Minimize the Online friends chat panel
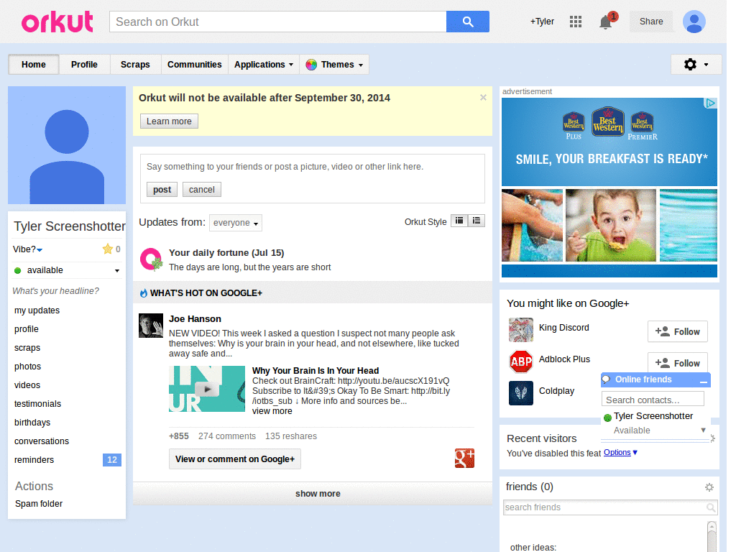This screenshot has height=552, width=736. coord(703,381)
